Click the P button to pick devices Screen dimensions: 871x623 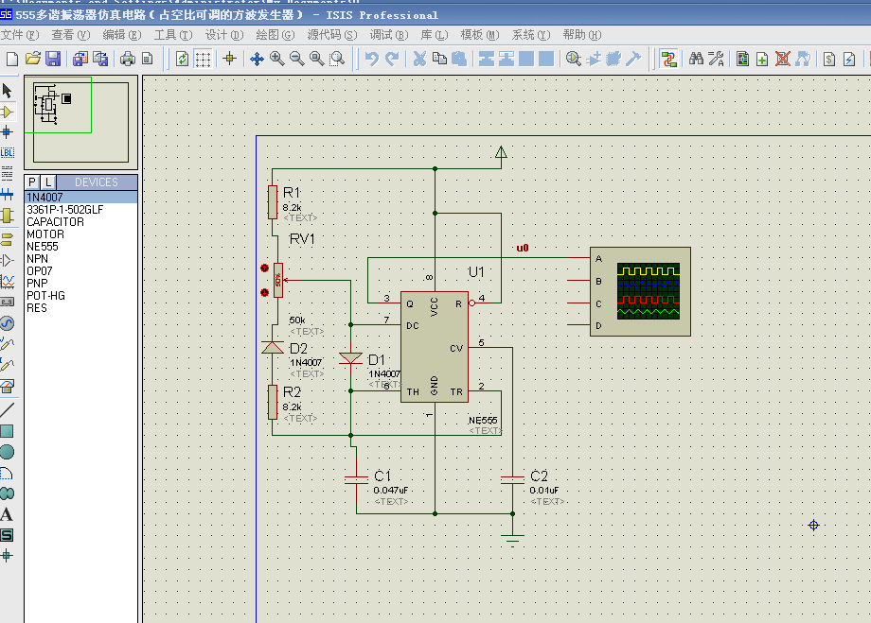[32, 182]
